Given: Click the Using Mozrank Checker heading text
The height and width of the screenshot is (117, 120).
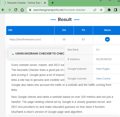Looking at the screenshot, I should coord(40,54).
